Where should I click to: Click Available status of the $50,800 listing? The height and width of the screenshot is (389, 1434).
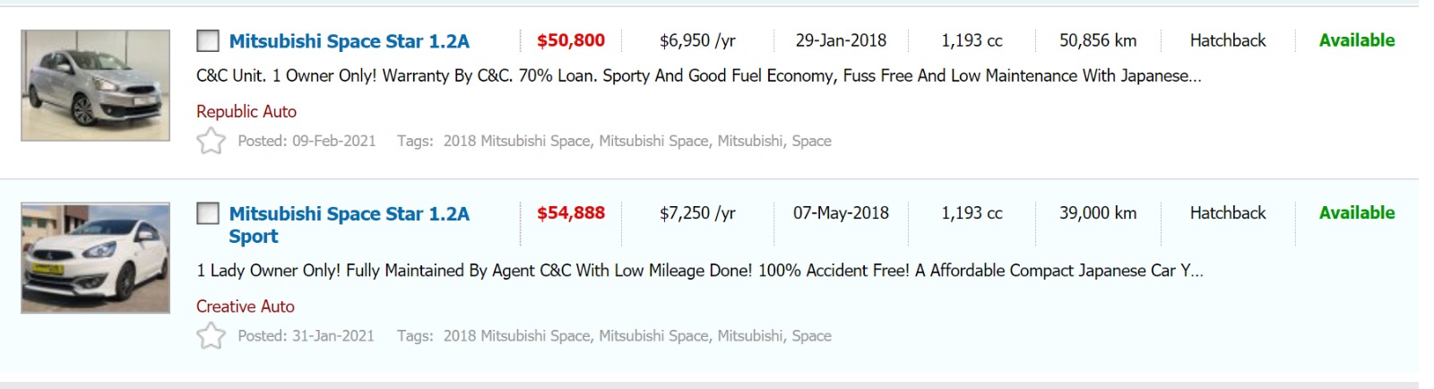coord(1356,40)
